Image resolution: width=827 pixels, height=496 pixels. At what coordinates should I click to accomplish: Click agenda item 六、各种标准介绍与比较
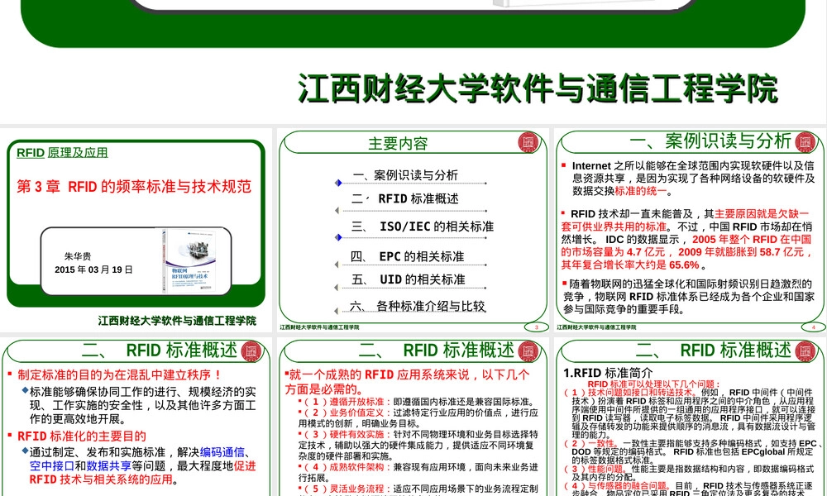[x=417, y=306]
